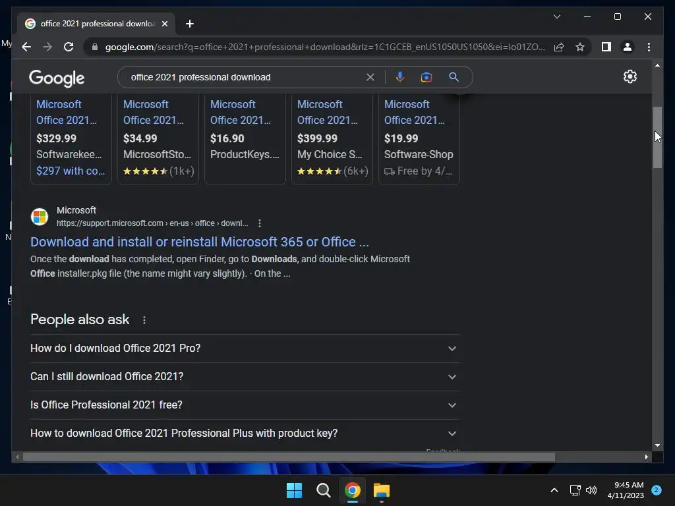Click the page scroll up arrow

[657, 65]
